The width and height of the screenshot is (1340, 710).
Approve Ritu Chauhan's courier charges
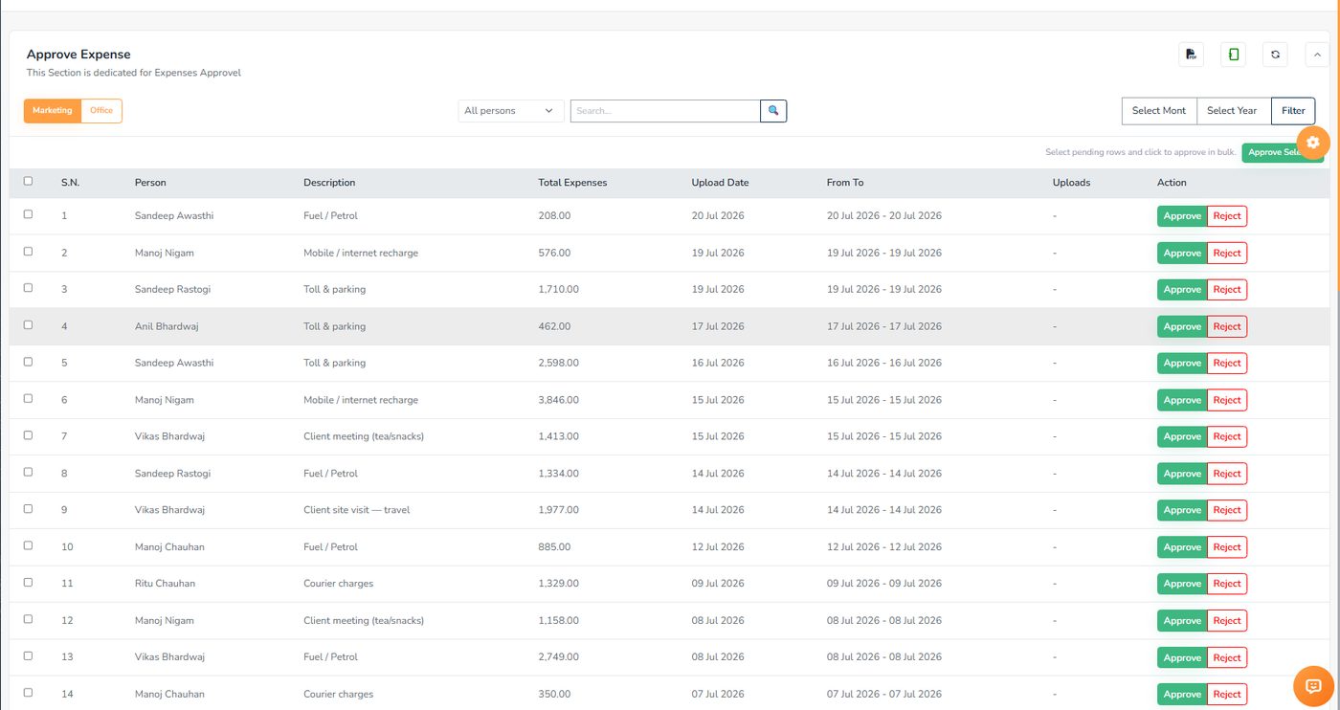pyautogui.click(x=1182, y=585)
